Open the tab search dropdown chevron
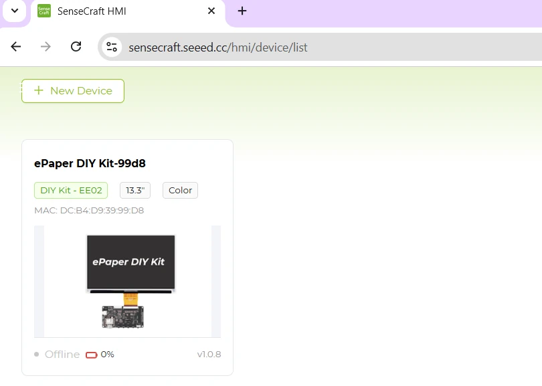The height and width of the screenshot is (386, 542). pos(14,11)
